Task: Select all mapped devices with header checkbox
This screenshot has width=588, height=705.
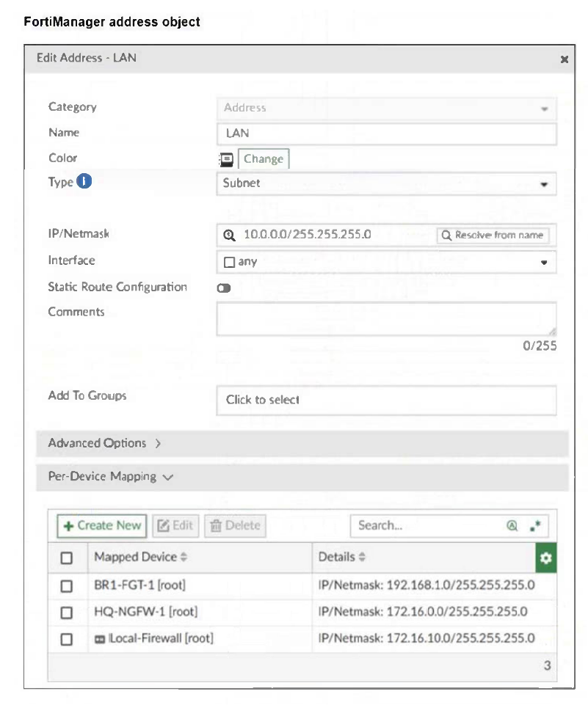Action: [67, 558]
